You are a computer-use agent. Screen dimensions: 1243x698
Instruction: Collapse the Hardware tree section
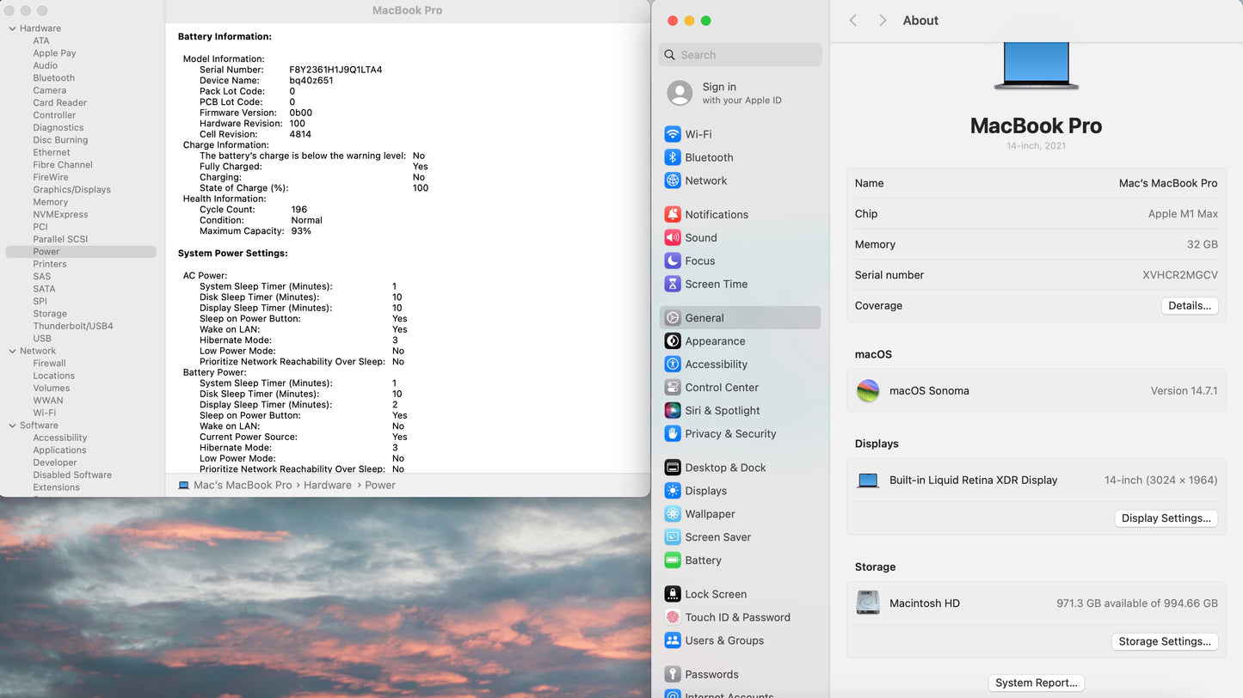pos(13,28)
